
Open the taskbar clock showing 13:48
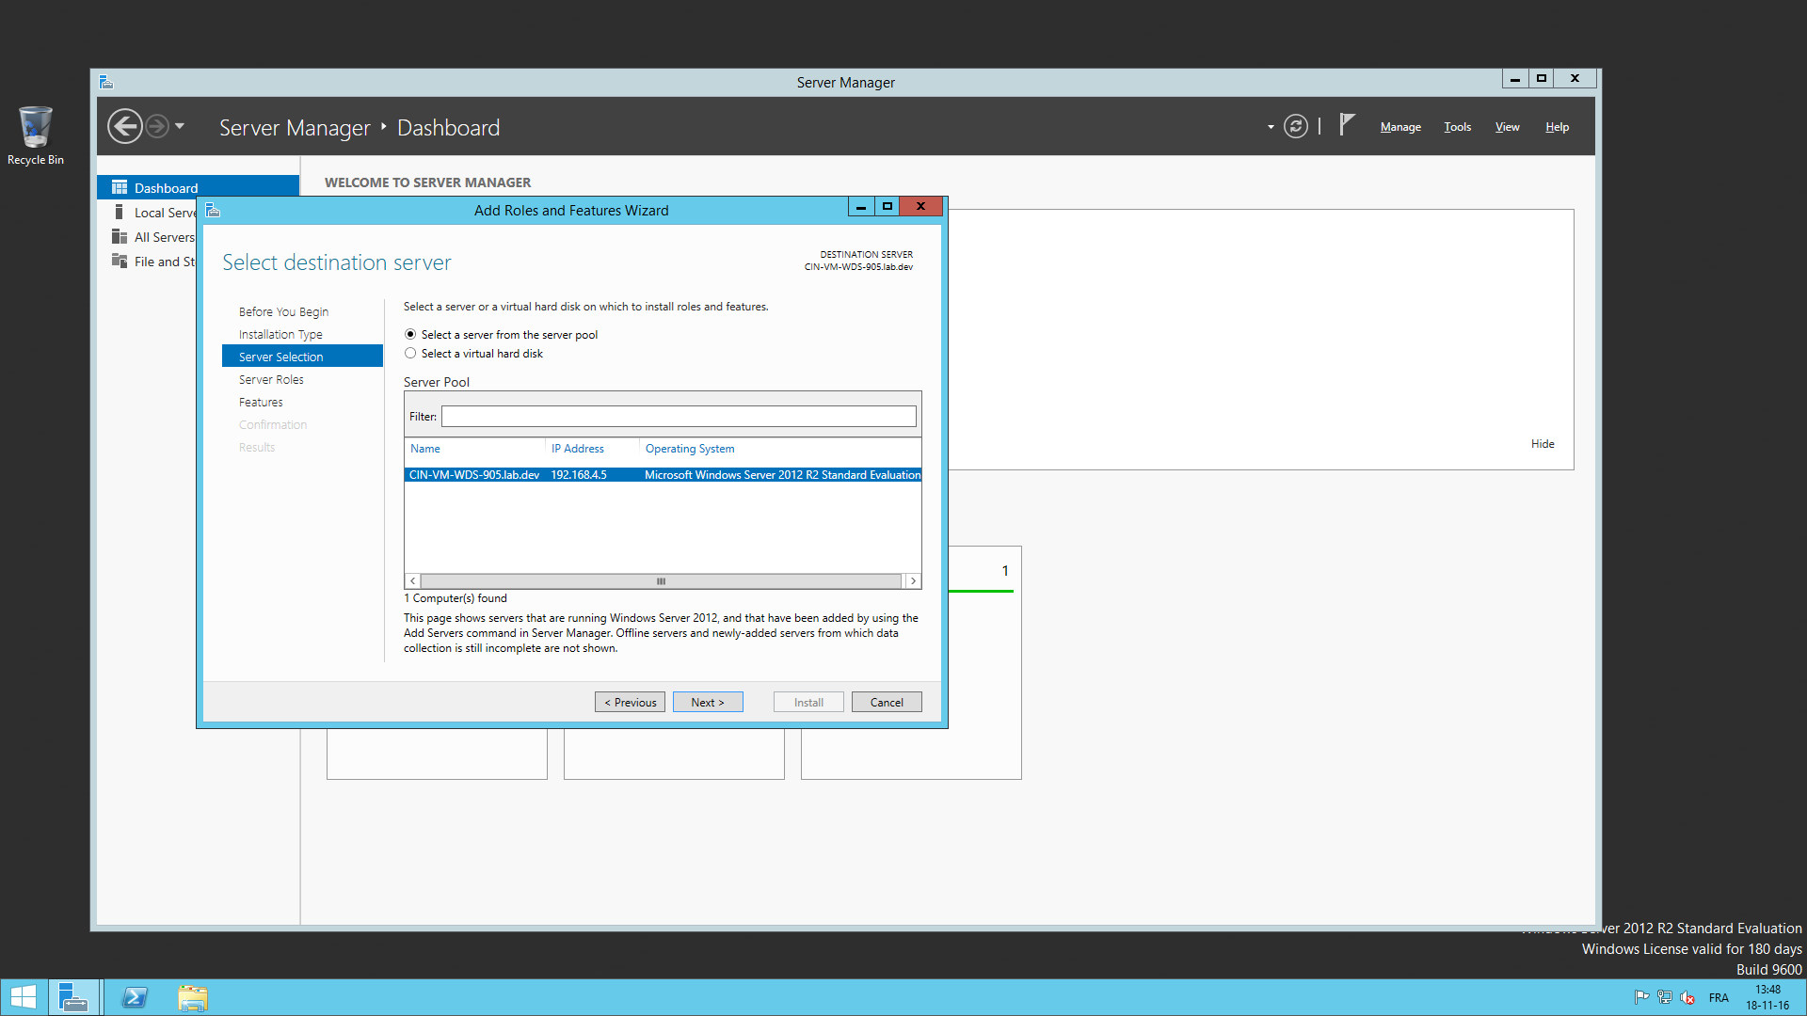tap(1767, 997)
